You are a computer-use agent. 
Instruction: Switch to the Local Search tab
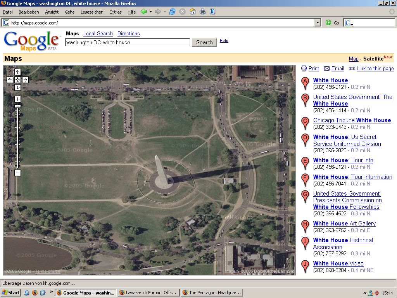click(98, 34)
